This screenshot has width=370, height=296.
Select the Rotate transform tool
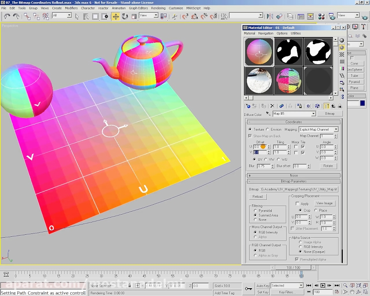[125, 16]
